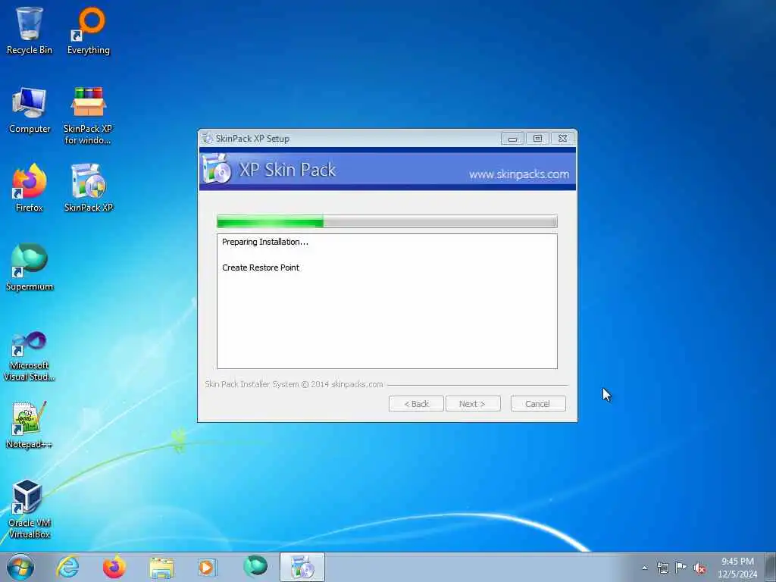Close the SkinPack XP Setup window
The height and width of the screenshot is (582, 776).
[x=563, y=139]
